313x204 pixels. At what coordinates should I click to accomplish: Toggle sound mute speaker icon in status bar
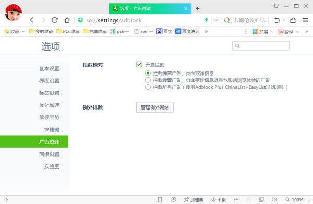coord(274,199)
